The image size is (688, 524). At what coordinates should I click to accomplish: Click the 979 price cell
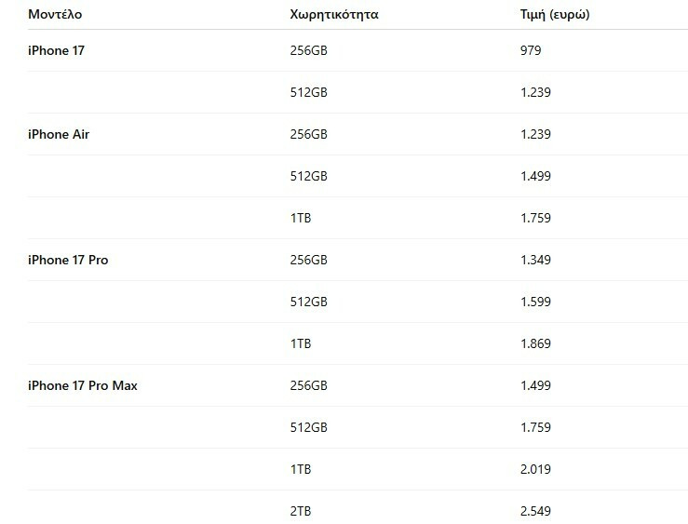click(532, 50)
